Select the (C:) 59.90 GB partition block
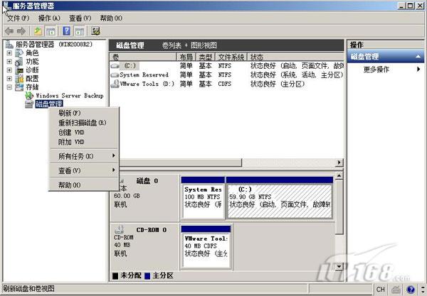This screenshot has height=296, width=427. 280,198
